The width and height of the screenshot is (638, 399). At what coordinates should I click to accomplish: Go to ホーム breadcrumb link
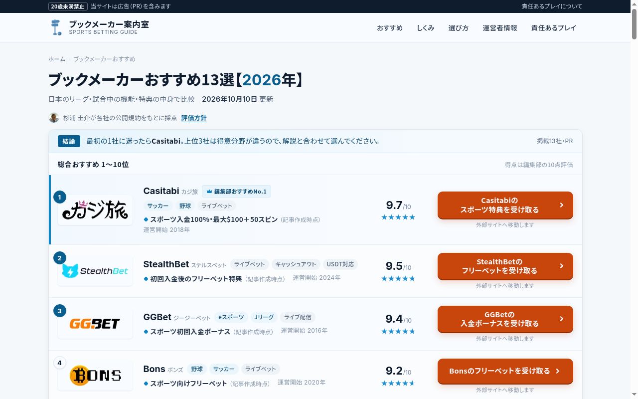tap(57, 59)
